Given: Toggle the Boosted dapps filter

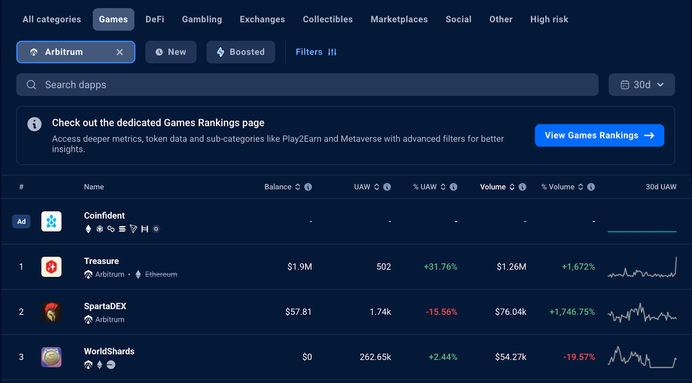Looking at the screenshot, I should tap(240, 52).
